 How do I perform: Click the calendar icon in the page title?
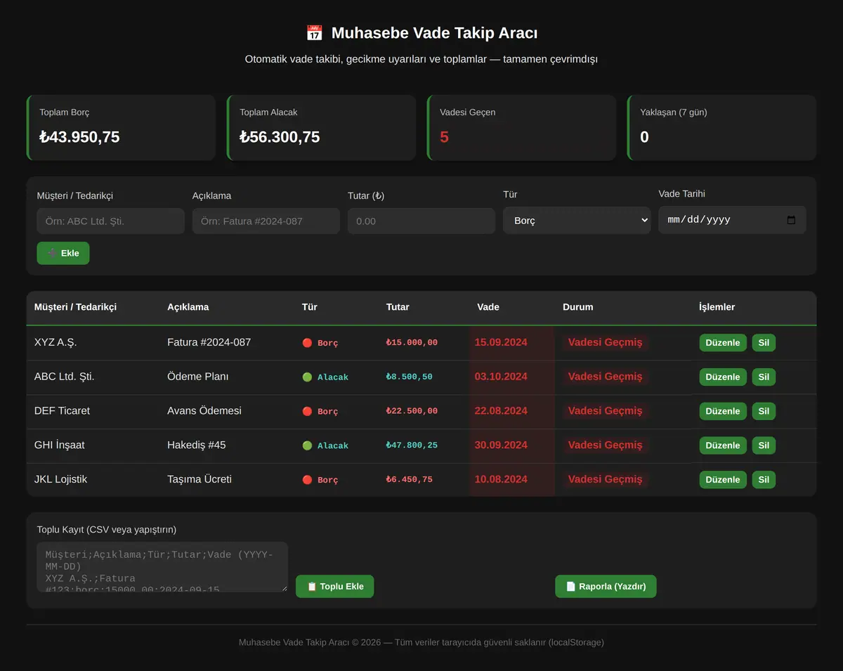point(314,33)
